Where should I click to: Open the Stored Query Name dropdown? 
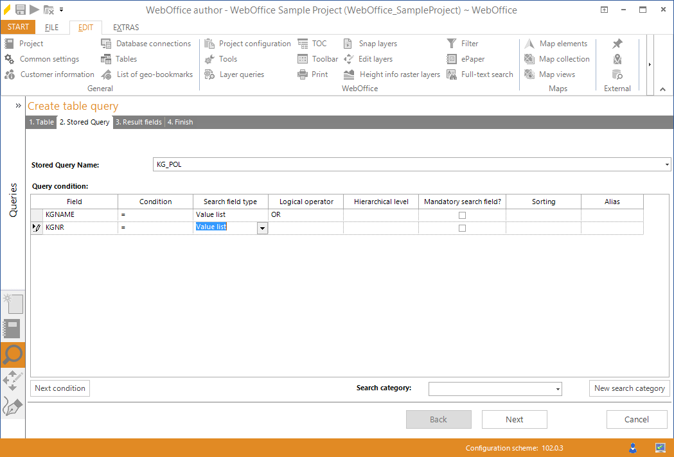point(667,164)
